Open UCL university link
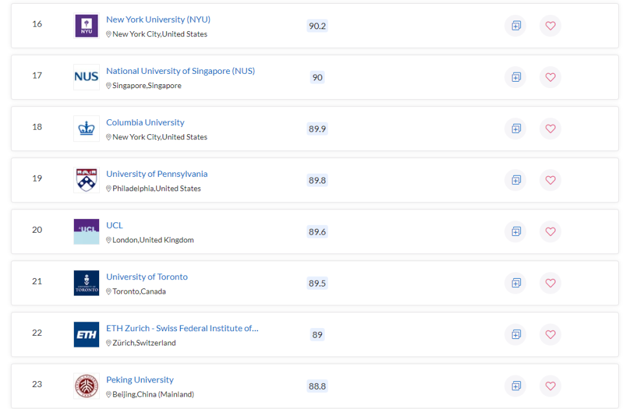This screenshot has width=626, height=409. click(115, 226)
